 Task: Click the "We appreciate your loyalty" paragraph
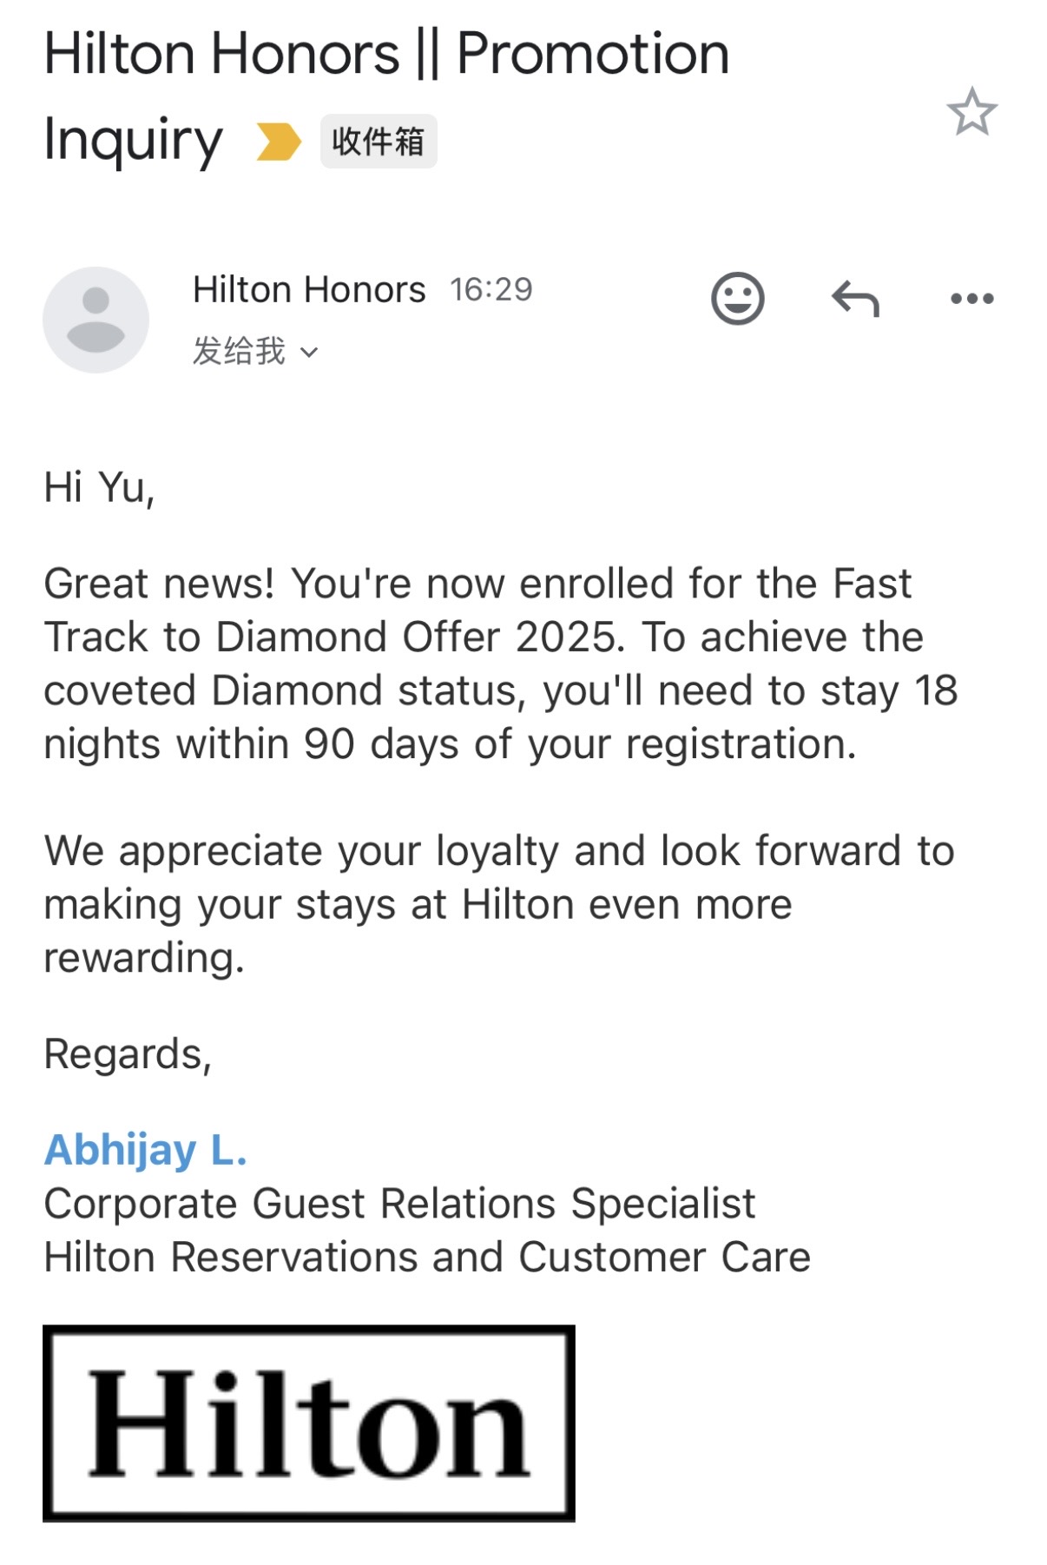coord(499,904)
